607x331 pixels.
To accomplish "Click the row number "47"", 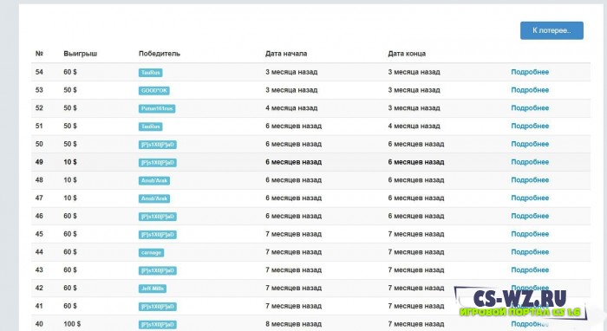I will pos(39,198).
